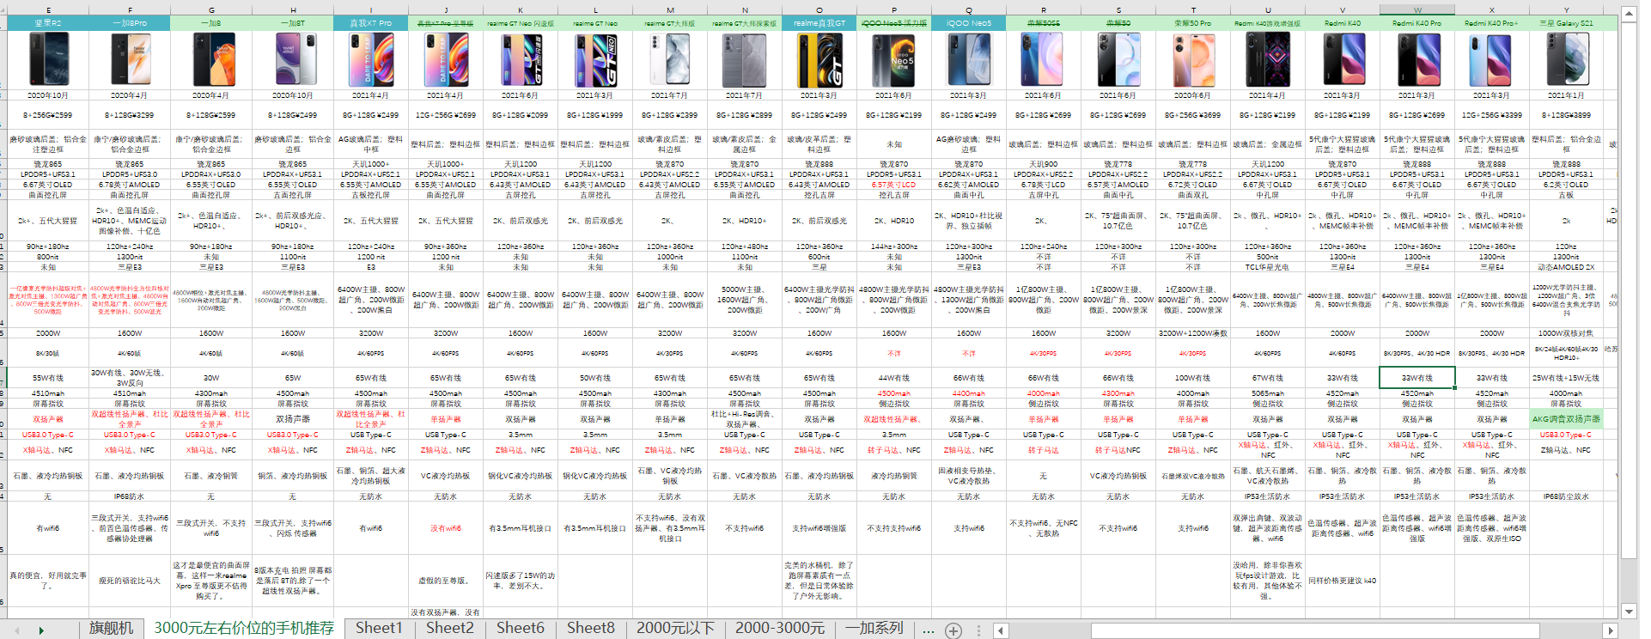Click the 8+256G¥2599 price cell
Image resolution: width=1651 pixels, height=639 pixels.
[48, 114]
